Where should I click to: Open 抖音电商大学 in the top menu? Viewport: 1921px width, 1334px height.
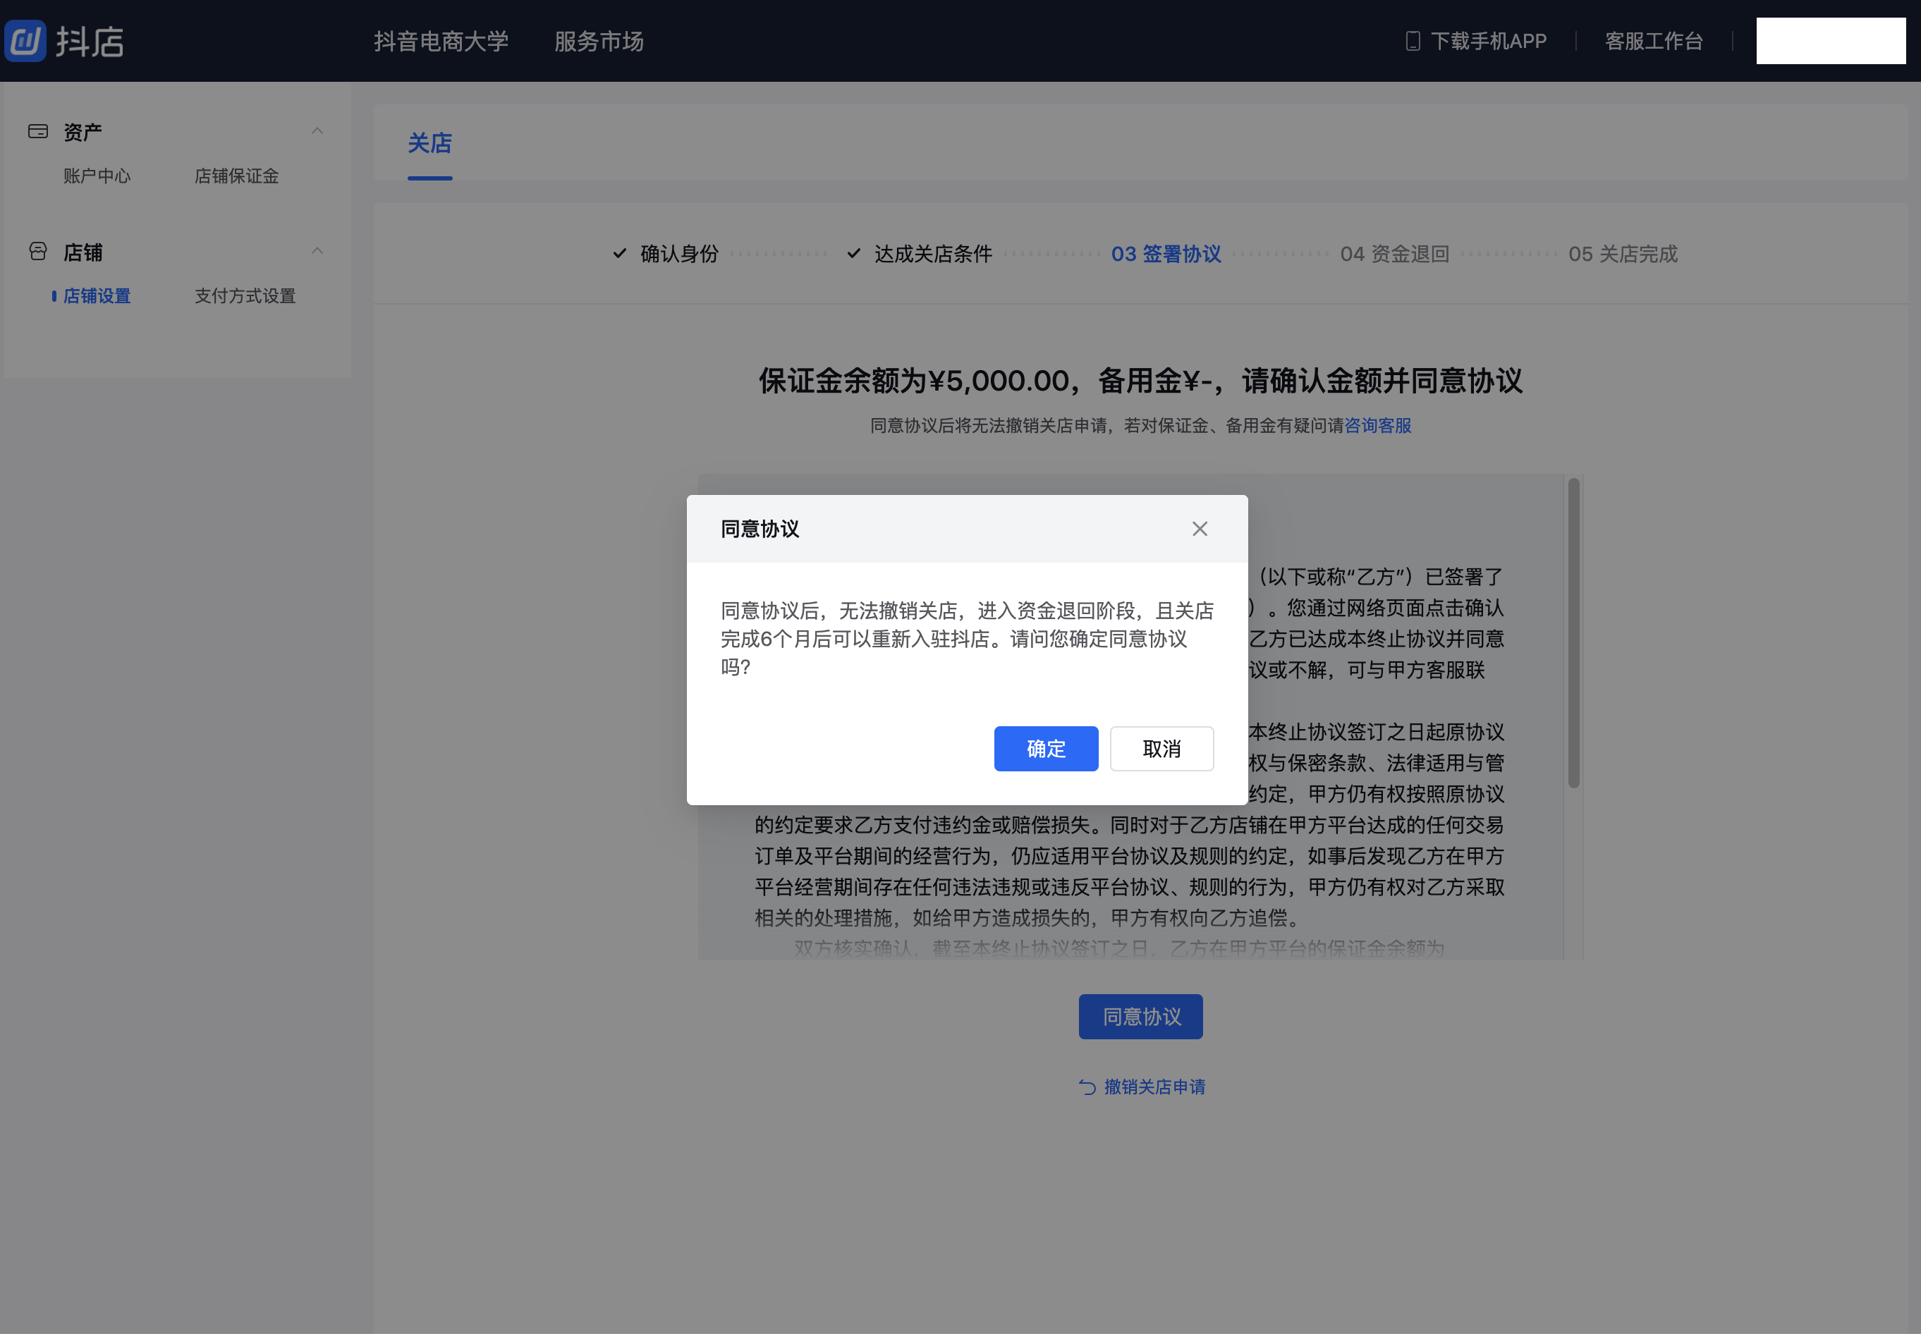(x=442, y=40)
